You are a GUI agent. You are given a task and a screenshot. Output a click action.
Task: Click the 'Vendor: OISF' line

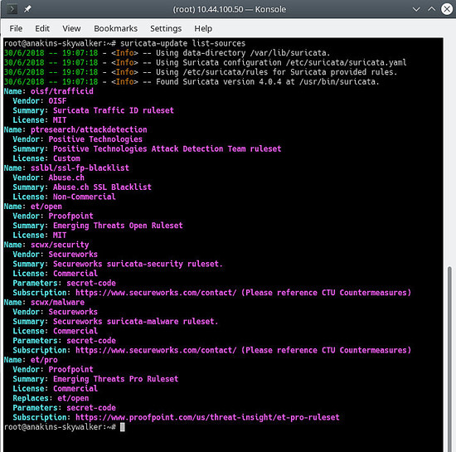pos(40,101)
